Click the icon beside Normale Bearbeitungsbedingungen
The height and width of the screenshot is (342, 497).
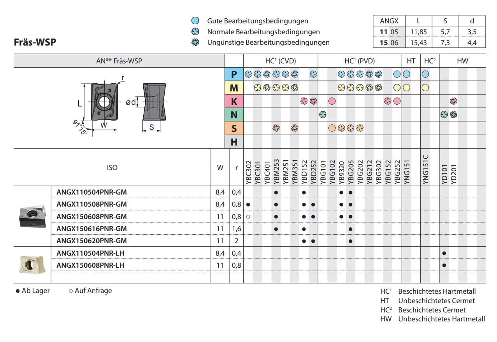point(195,32)
